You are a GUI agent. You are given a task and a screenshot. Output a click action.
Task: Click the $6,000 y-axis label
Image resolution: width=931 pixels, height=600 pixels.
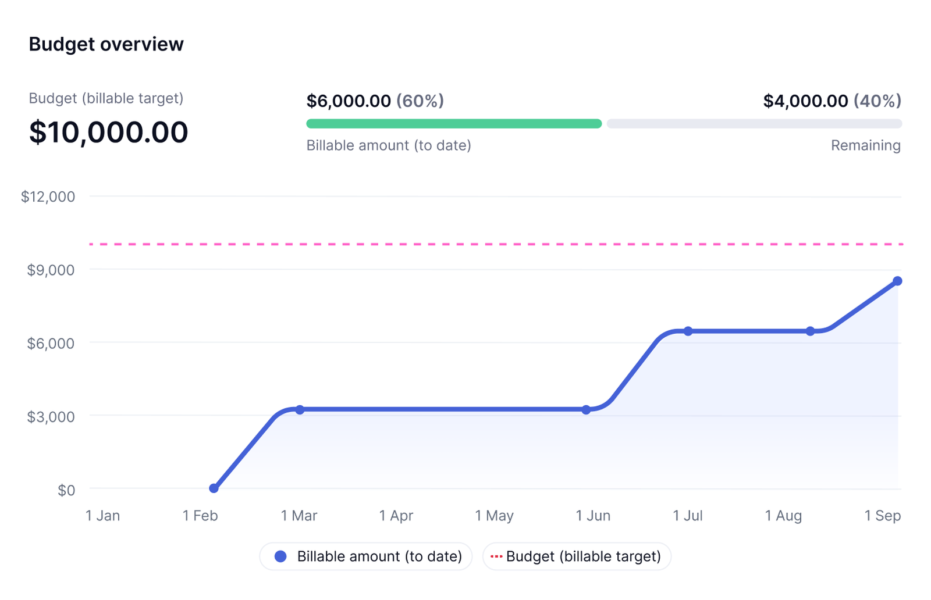pyautogui.click(x=51, y=343)
